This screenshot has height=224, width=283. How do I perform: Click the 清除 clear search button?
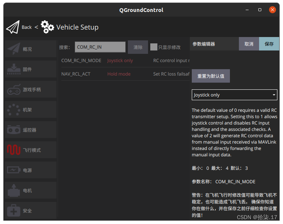(138, 47)
